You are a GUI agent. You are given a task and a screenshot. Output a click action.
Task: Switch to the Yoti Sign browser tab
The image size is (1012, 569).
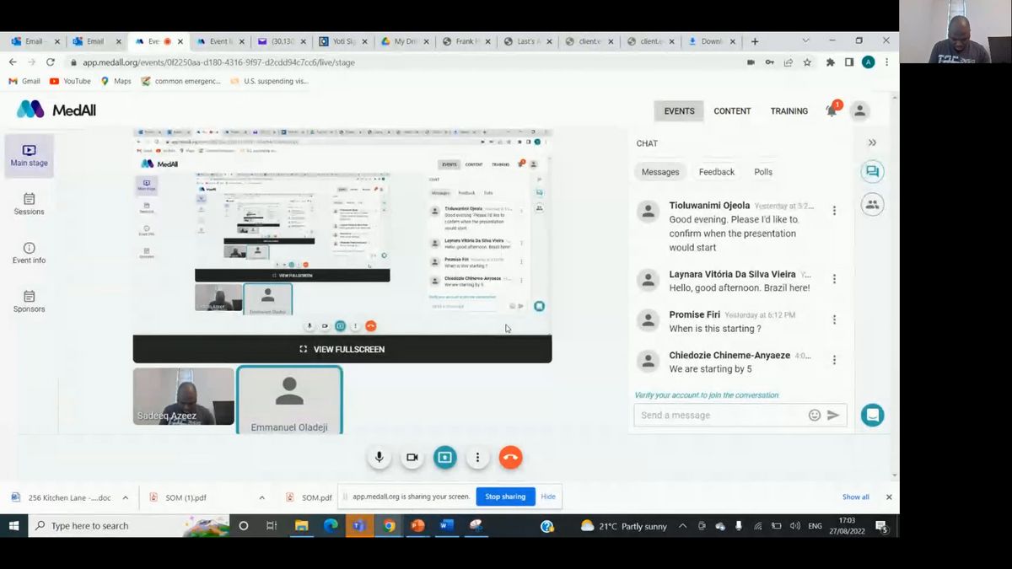pyautogui.click(x=342, y=41)
